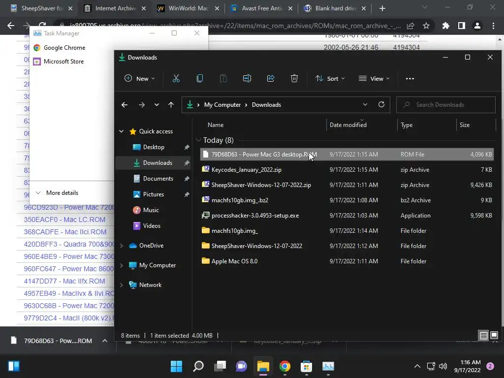Open the New item dropdown
Image resolution: width=504 pixels, height=378 pixels.
140,78
